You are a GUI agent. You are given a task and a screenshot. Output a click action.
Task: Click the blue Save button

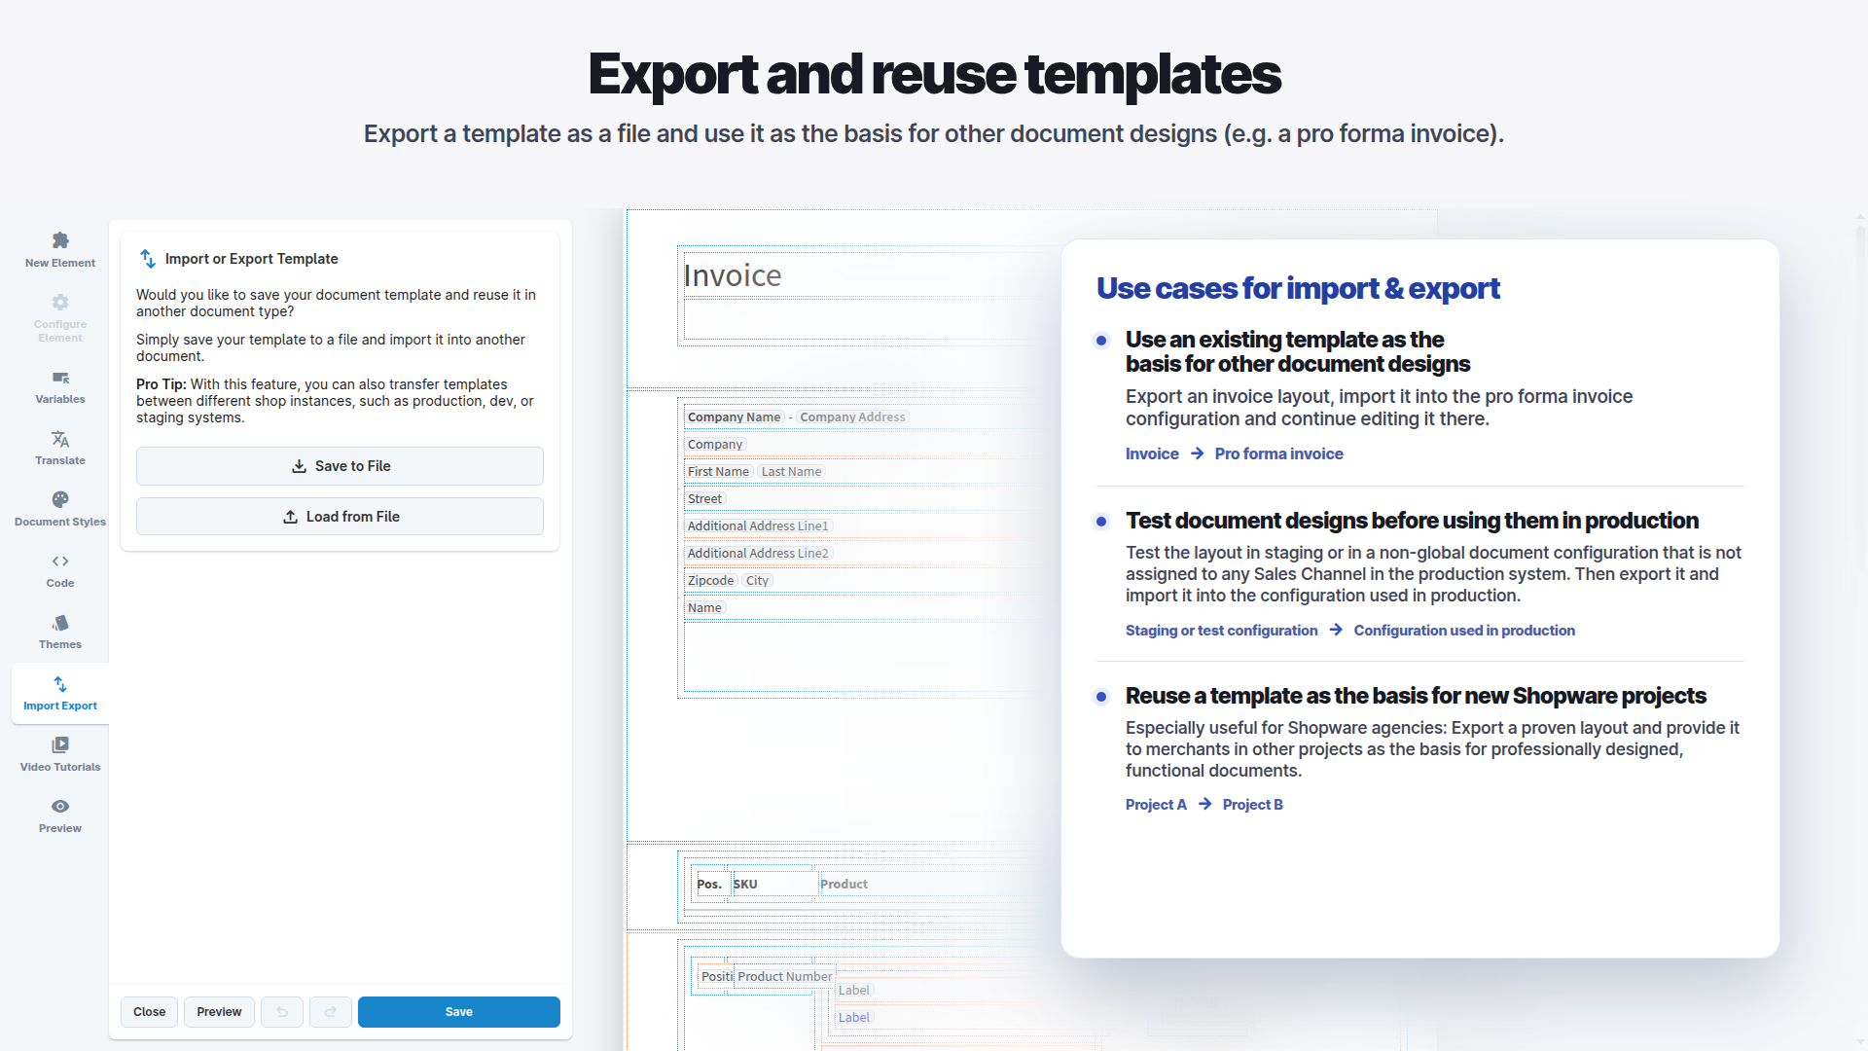click(459, 1012)
